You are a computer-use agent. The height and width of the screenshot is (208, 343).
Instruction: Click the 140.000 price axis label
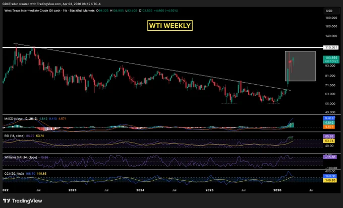point(331,36)
